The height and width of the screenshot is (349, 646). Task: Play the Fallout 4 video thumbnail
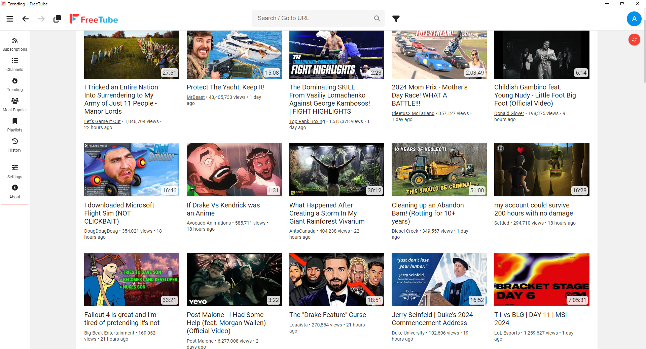pyautogui.click(x=132, y=279)
